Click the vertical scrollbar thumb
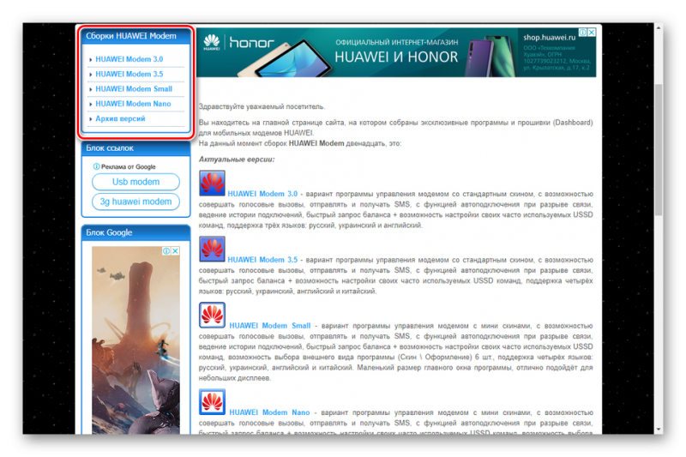The height and width of the screenshot is (457, 686). 659,148
